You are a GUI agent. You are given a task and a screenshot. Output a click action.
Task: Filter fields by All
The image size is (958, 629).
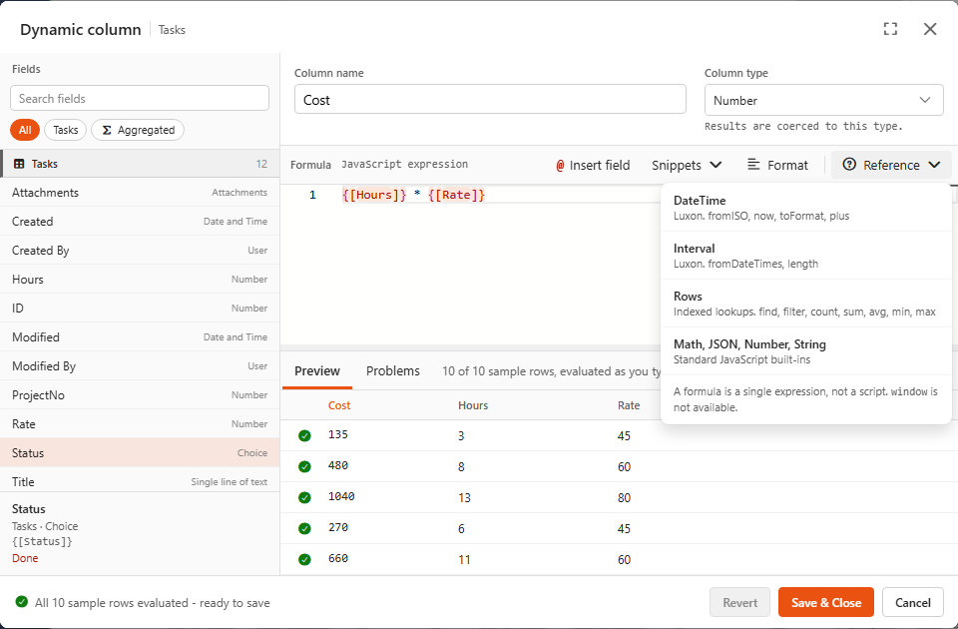click(25, 130)
